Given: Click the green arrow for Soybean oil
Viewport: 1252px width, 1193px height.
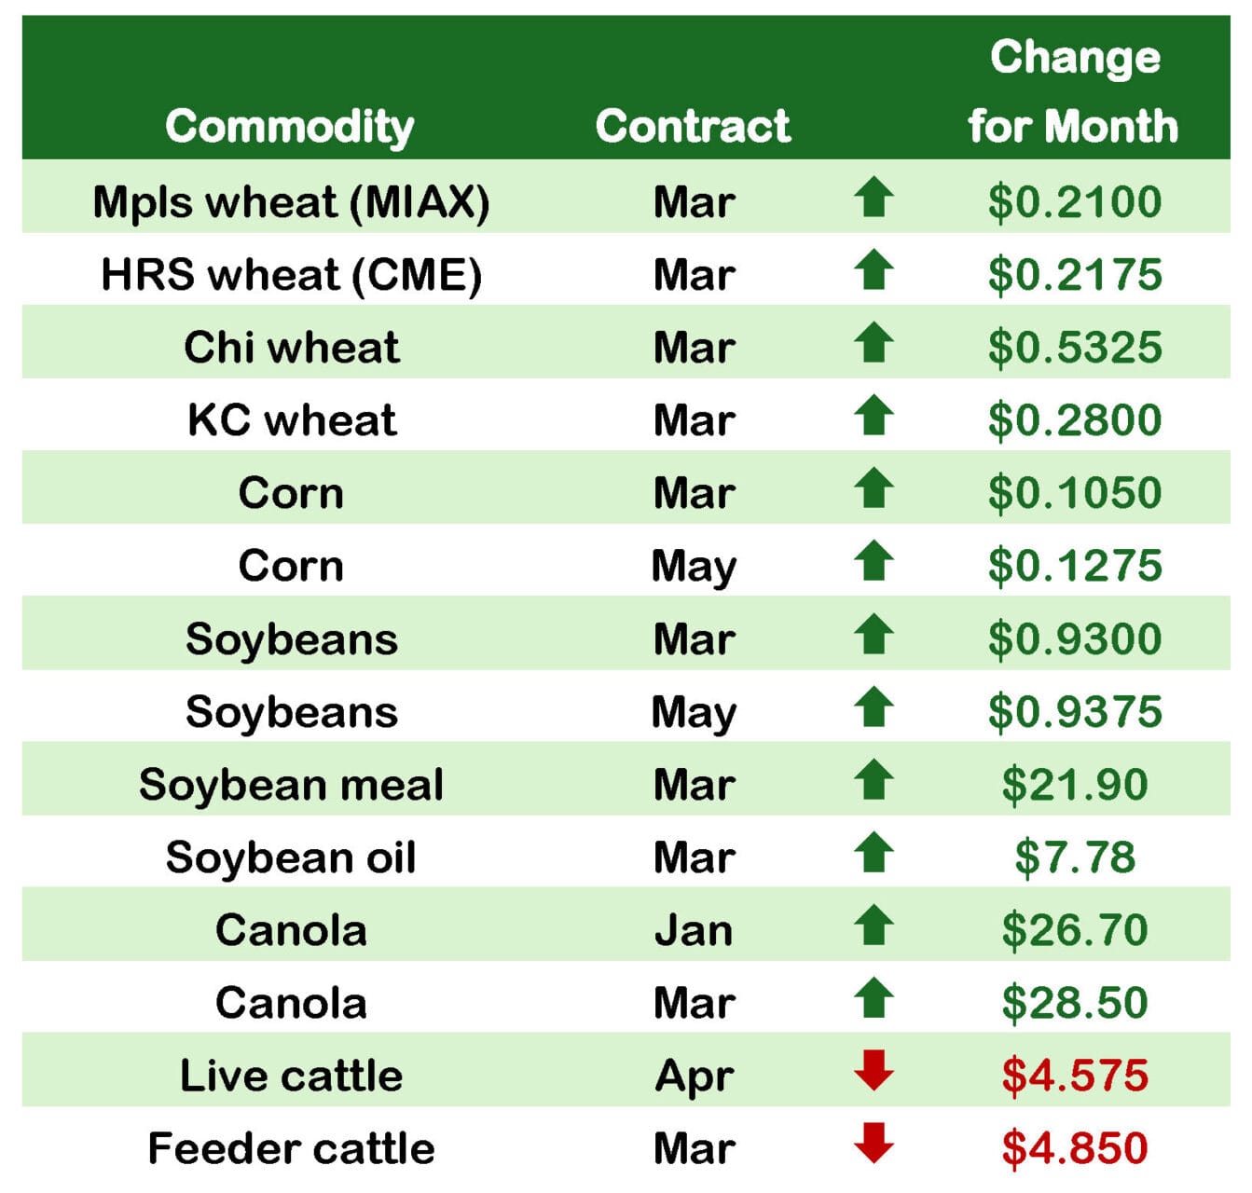Looking at the screenshot, I should point(874,853).
